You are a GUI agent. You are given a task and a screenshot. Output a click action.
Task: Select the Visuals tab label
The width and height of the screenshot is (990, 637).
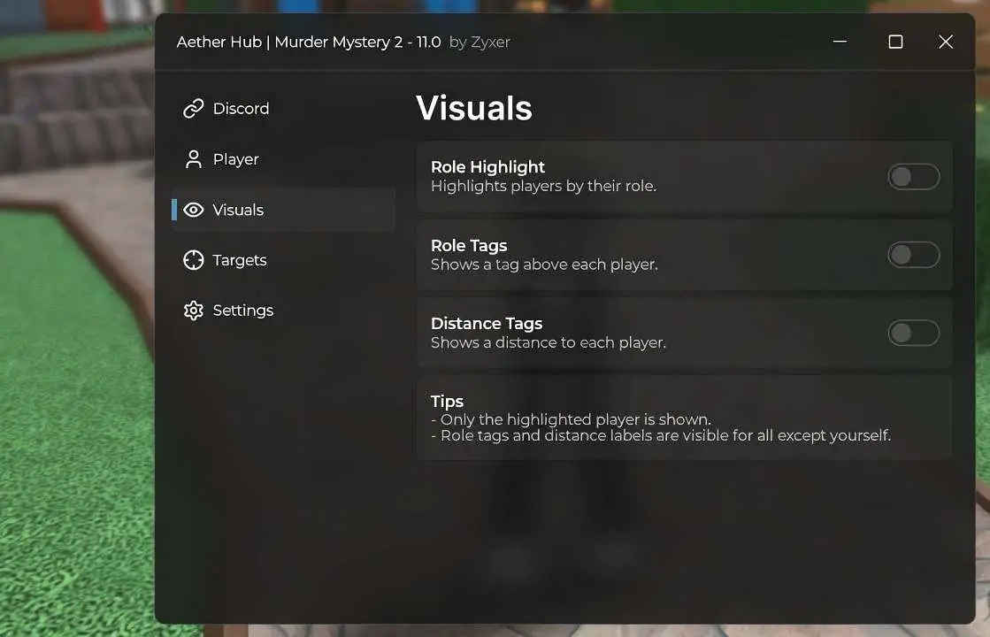click(238, 210)
